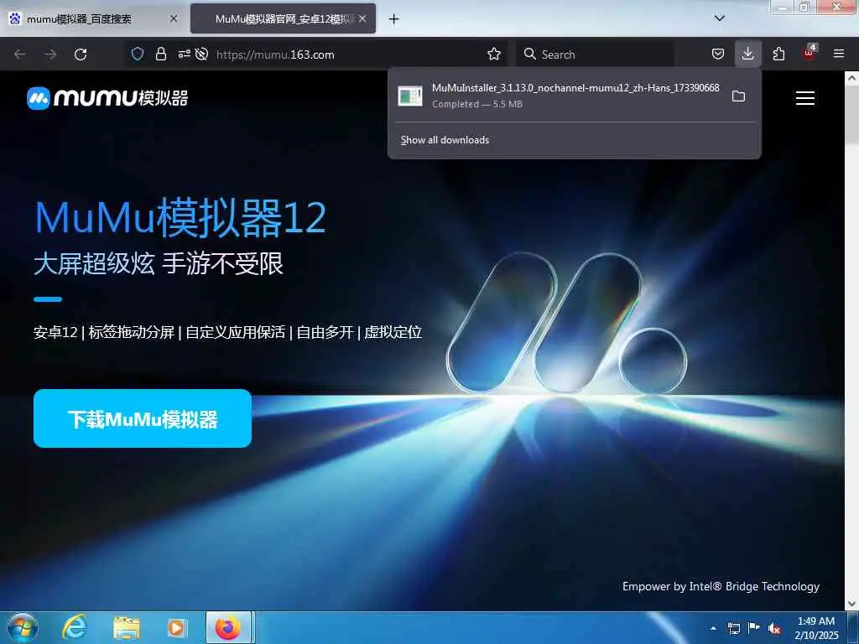Click the MuMuInstaller file icon in downloads
The height and width of the screenshot is (644, 859).
(x=409, y=96)
